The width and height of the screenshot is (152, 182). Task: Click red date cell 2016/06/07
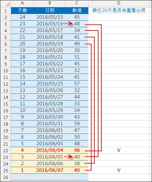[x=50, y=170]
